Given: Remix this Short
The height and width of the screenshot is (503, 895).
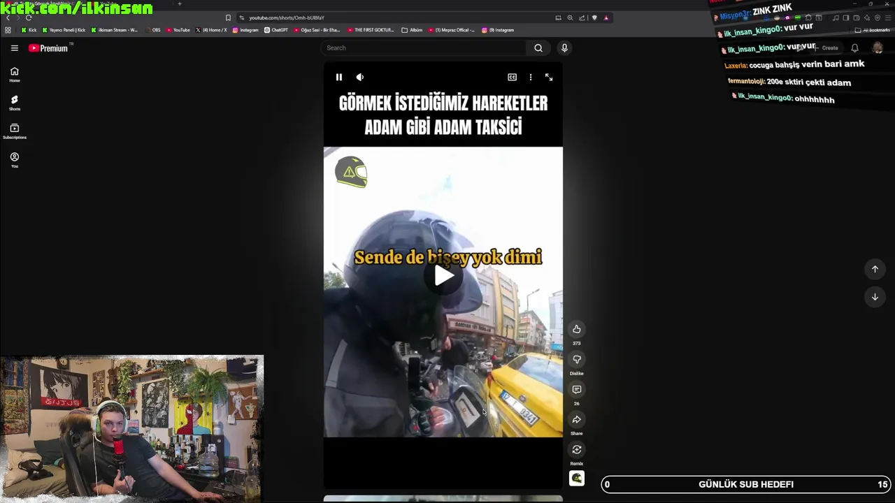Looking at the screenshot, I should tap(577, 449).
